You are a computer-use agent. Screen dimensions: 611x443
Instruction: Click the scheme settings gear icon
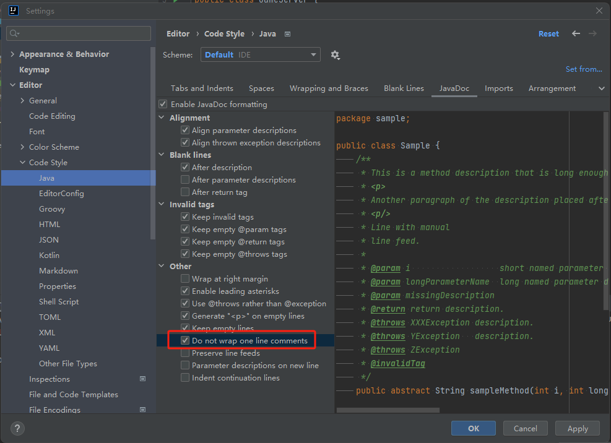pyautogui.click(x=335, y=55)
